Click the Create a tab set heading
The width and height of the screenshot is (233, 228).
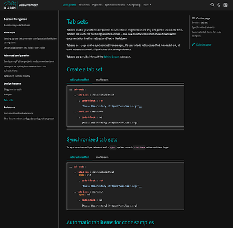tap(85, 69)
